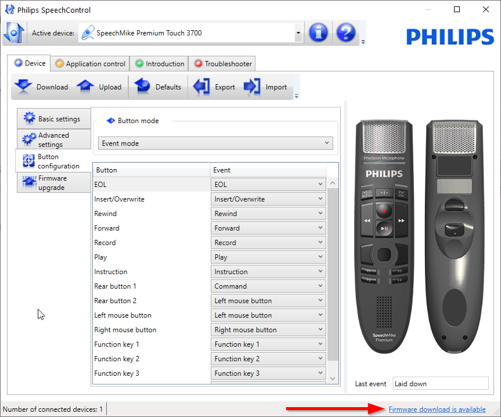Click overflow arrow after Import button
Image resolution: width=501 pixels, height=417 pixels.
(297, 96)
